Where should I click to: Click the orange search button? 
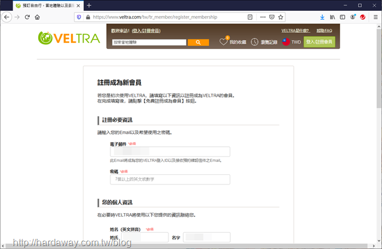pyautogui.click(x=198, y=42)
